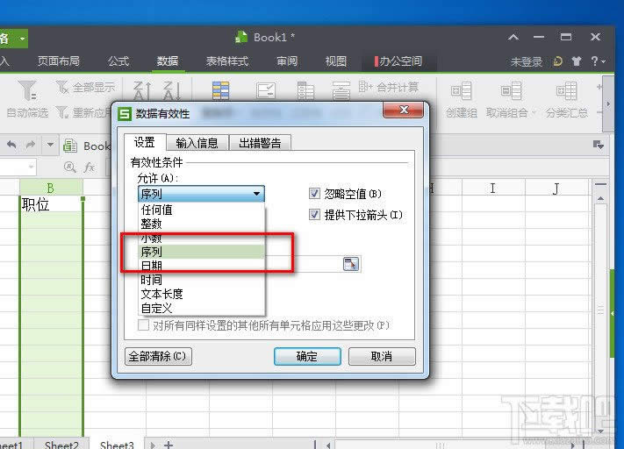Screen dimensions: 624x449
Task: Click the cell containing 职位
Action: pyautogui.click(x=51, y=204)
